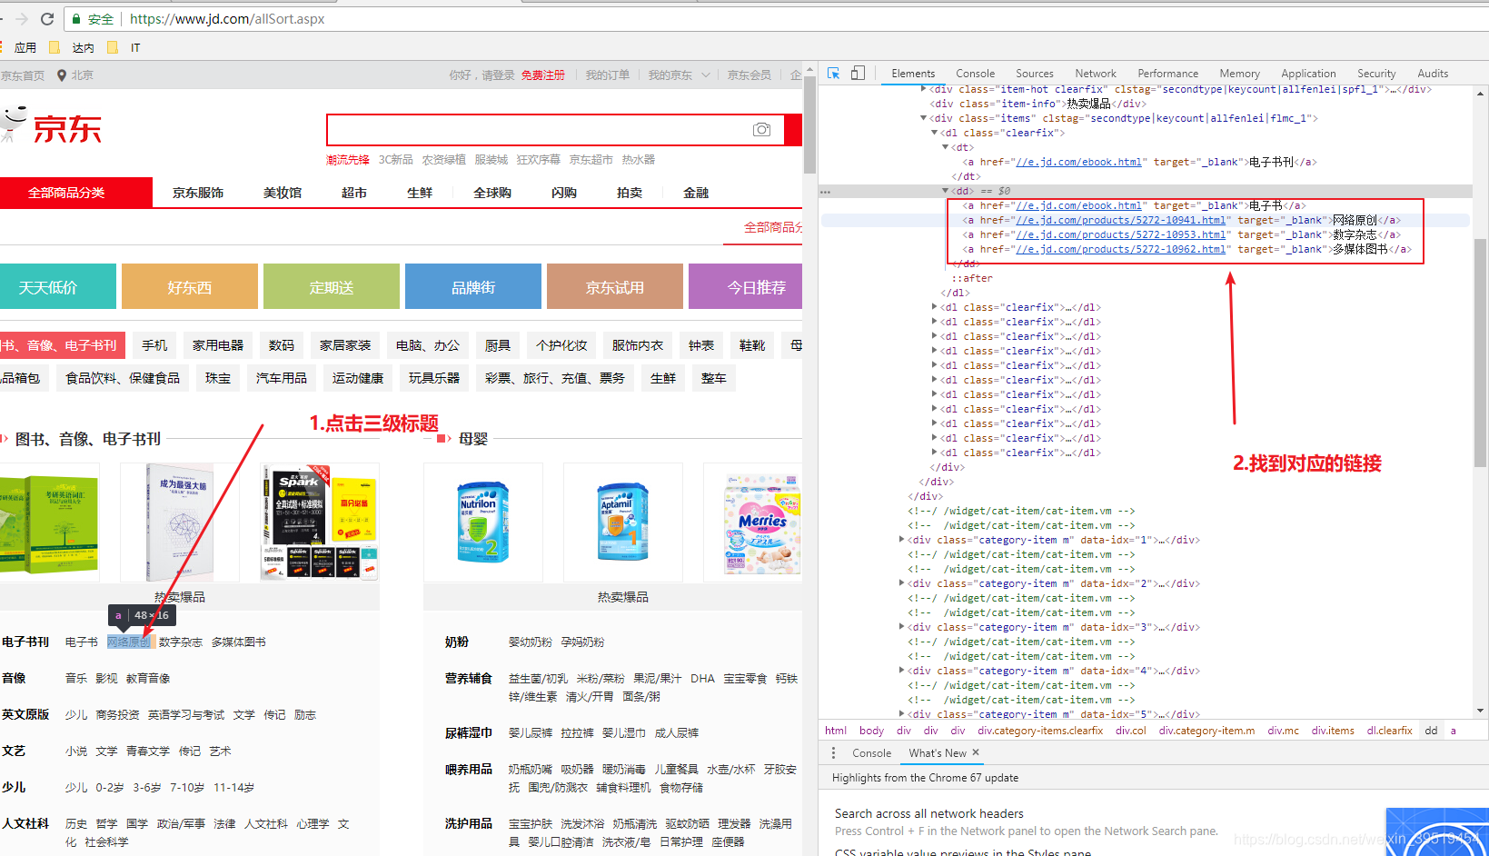Click the camera image-search icon
This screenshot has height=856, width=1489.
761,130
